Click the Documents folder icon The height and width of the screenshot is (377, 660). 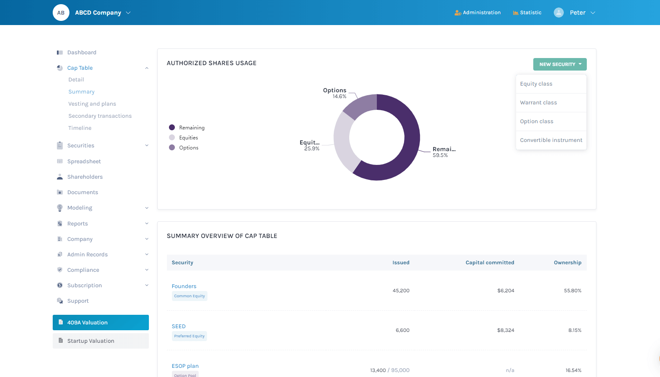click(x=60, y=192)
